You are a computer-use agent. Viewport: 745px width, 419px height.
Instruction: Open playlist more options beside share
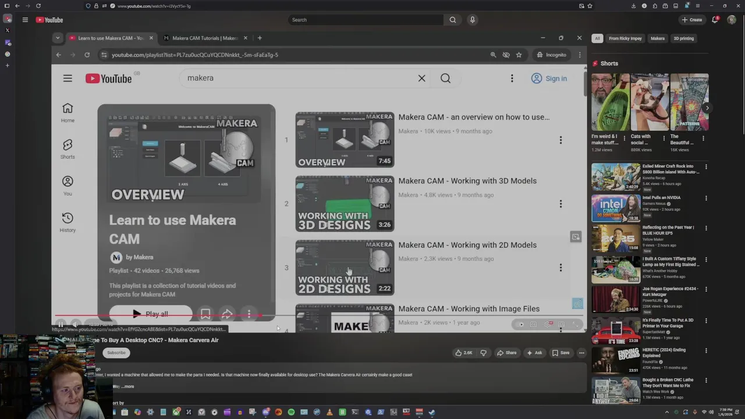[249, 314]
